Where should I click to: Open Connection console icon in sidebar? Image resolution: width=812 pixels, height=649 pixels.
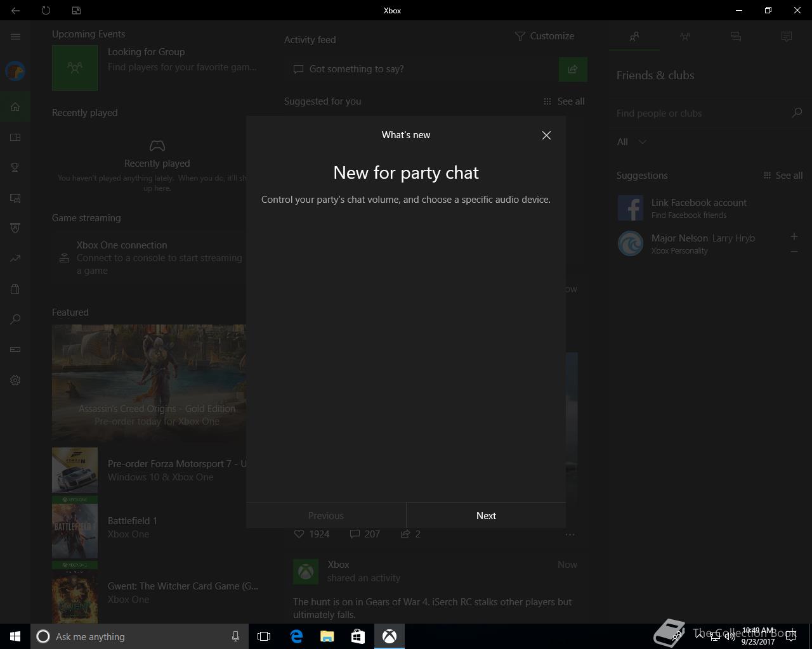pos(15,350)
